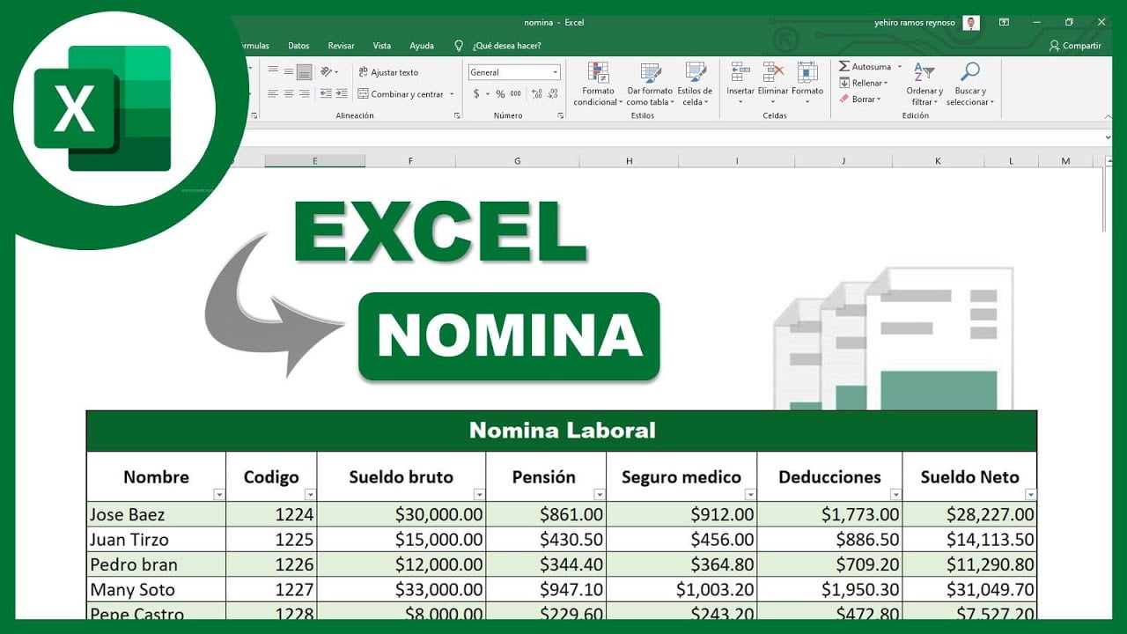Open Ordenar y filtrar menu
The width and height of the screenshot is (1127, 634).
click(924, 85)
